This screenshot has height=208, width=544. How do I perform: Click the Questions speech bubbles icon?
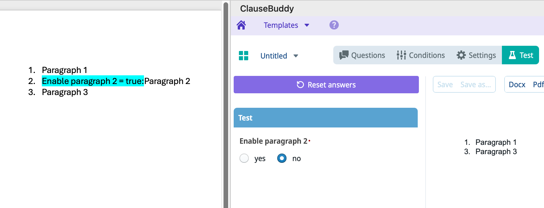click(344, 55)
